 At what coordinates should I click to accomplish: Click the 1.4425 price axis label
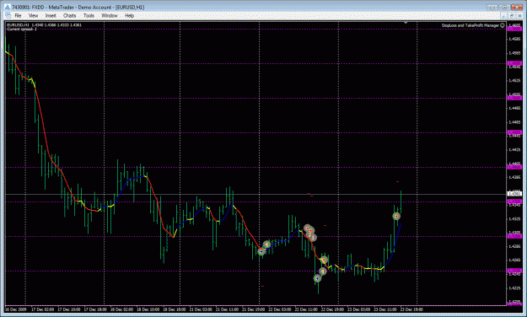[x=514, y=149]
